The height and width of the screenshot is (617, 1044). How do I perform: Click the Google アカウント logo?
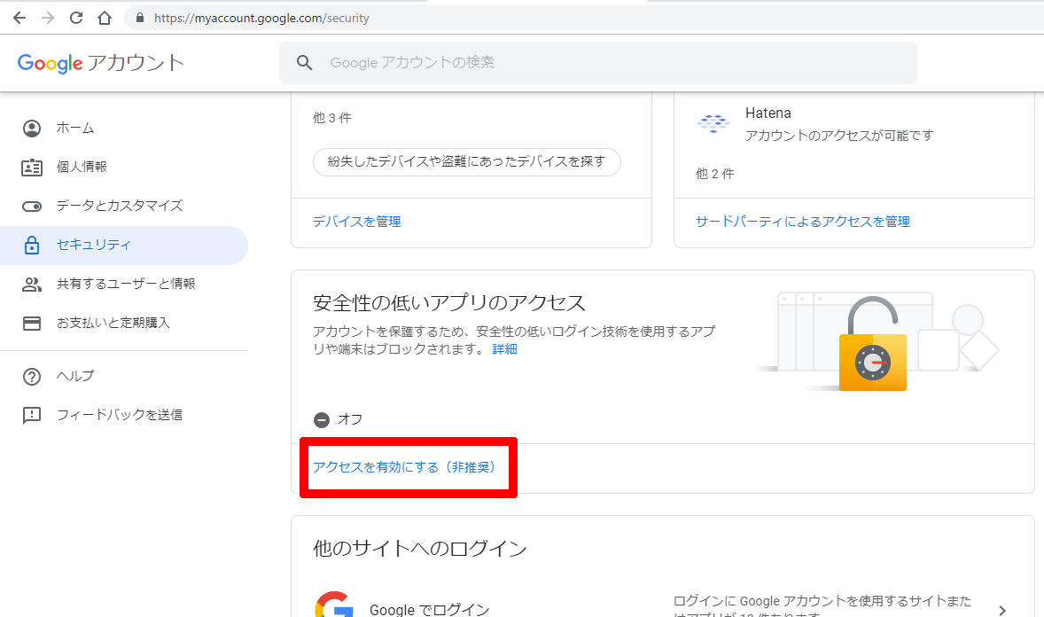pos(100,63)
